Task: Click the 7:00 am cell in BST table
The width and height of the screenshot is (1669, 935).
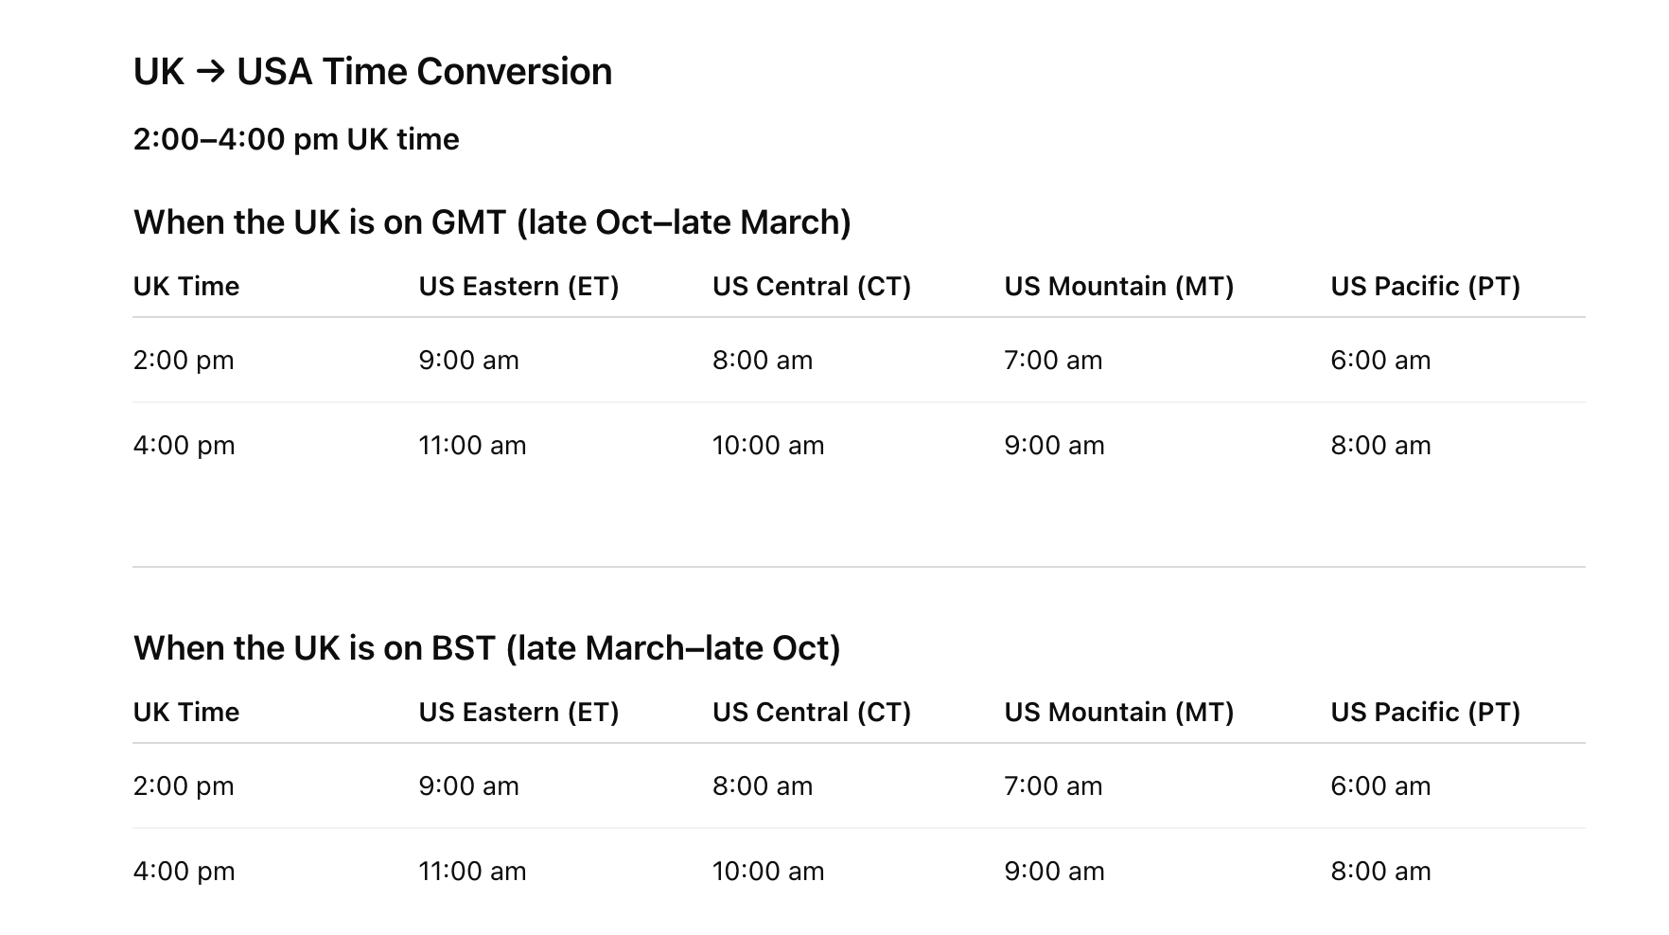Action: pos(1053,786)
